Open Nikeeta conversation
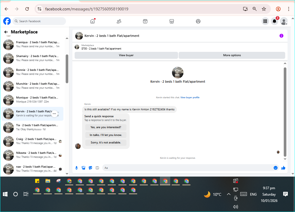This screenshot has width=295, height=212. coord(32,155)
